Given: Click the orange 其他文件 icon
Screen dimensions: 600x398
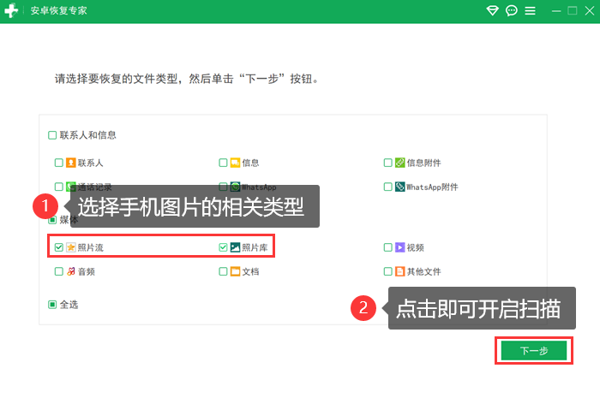Looking at the screenshot, I should (x=399, y=271).
